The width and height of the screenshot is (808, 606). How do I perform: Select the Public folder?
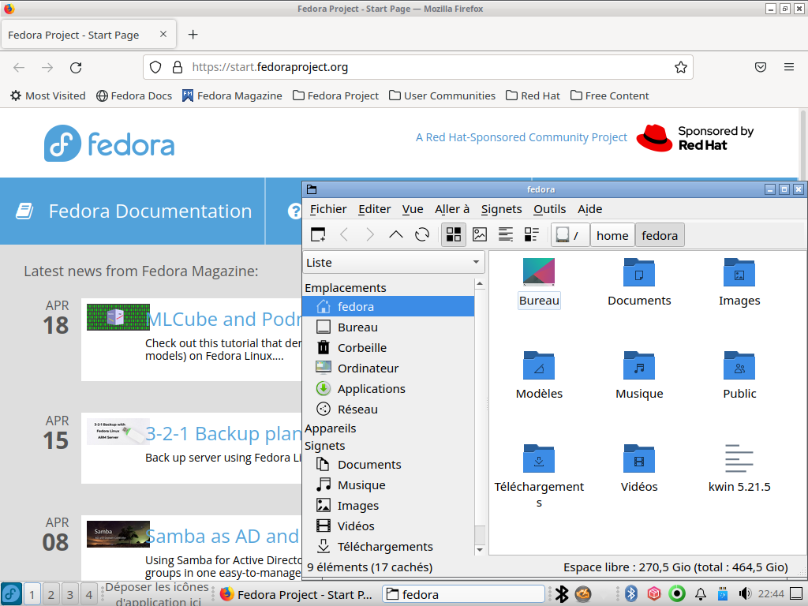(x=739, y=375)
